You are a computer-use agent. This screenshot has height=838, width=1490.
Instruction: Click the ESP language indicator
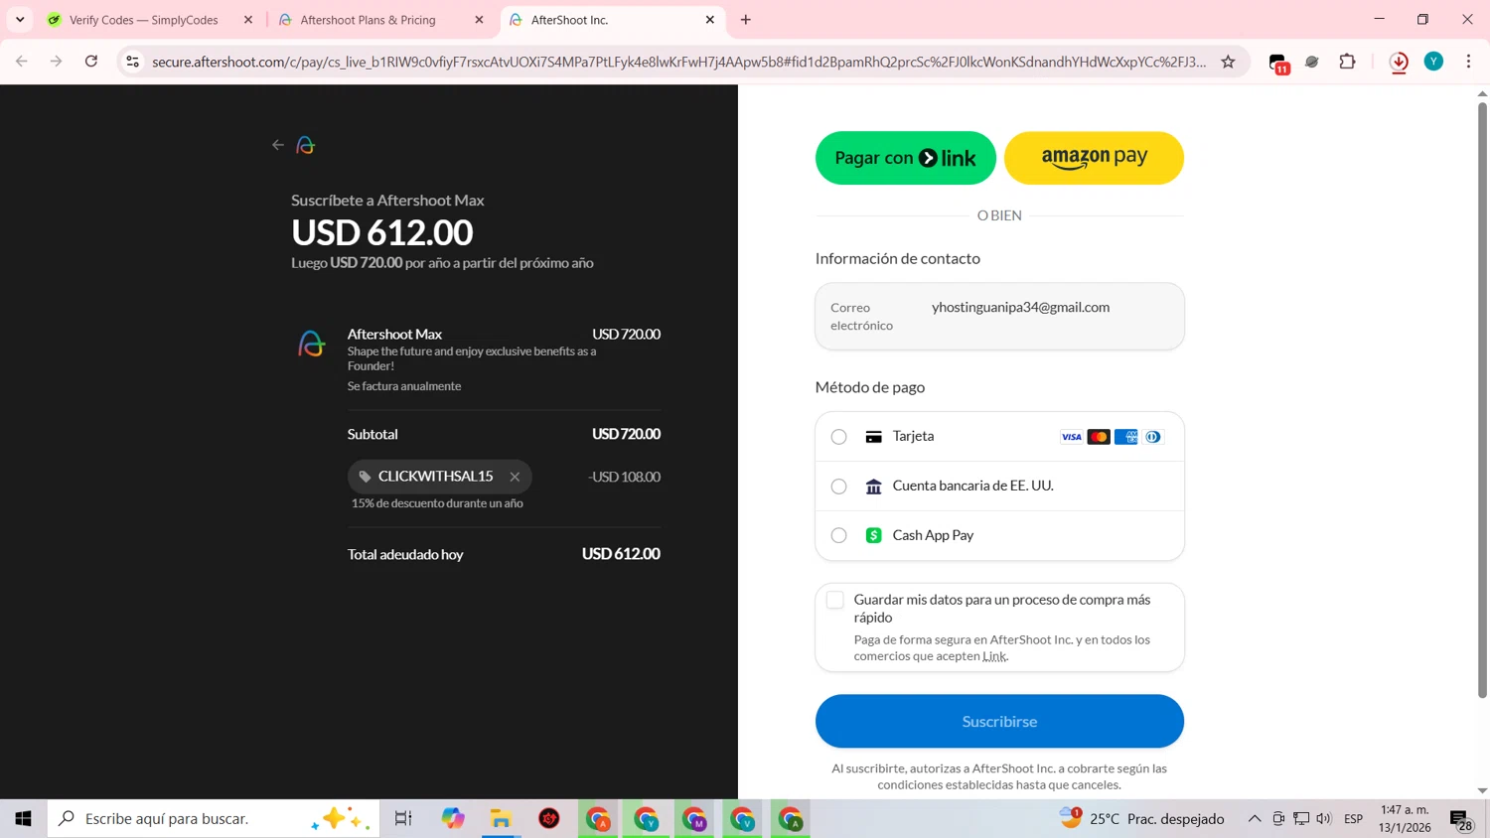(1353, 818)
